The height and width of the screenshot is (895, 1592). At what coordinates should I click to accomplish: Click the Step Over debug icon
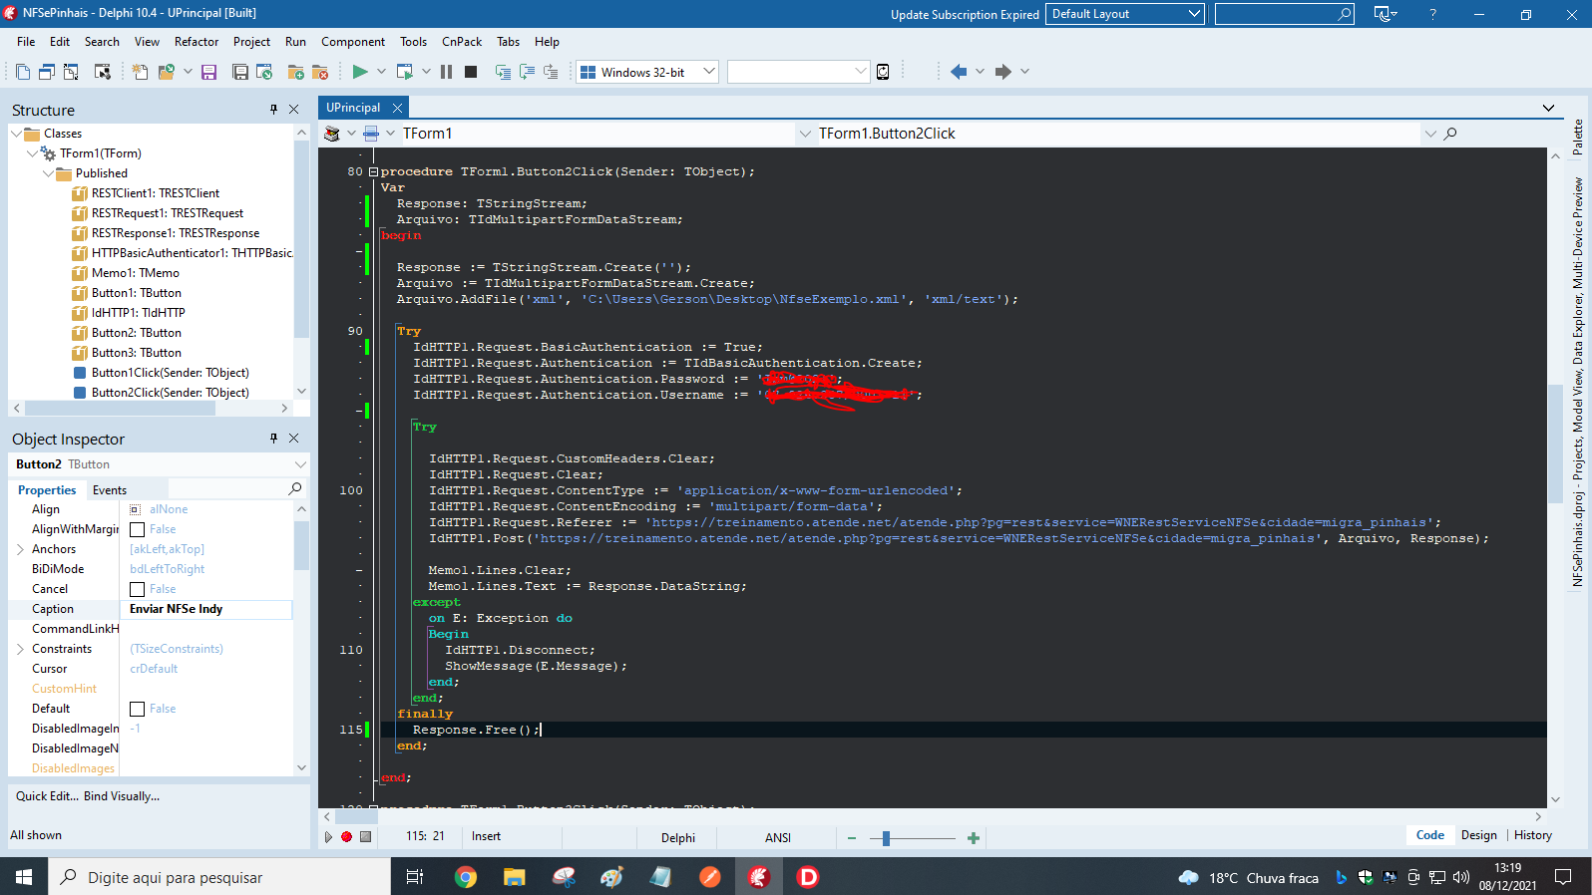pyautogui.click(x=527, y=72)
